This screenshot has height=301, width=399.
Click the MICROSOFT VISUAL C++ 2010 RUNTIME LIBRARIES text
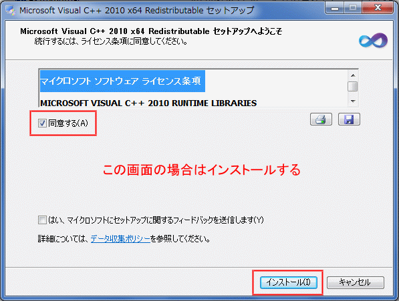point(148,103)
